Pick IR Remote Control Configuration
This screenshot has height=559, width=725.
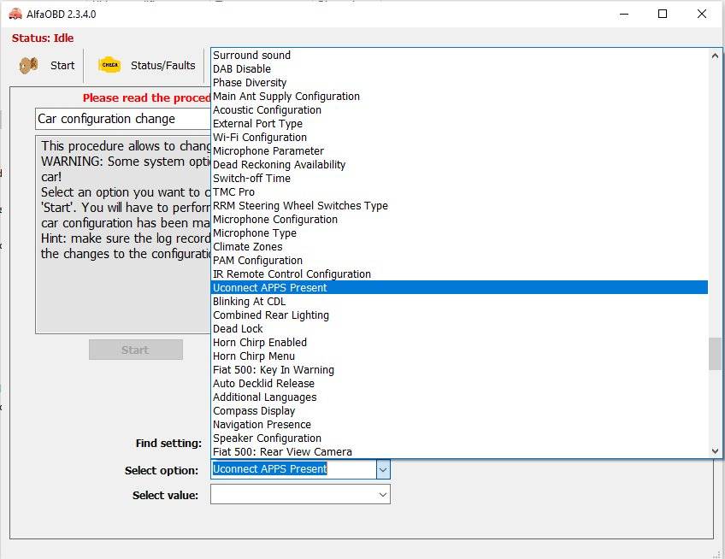tap(459, 274)
